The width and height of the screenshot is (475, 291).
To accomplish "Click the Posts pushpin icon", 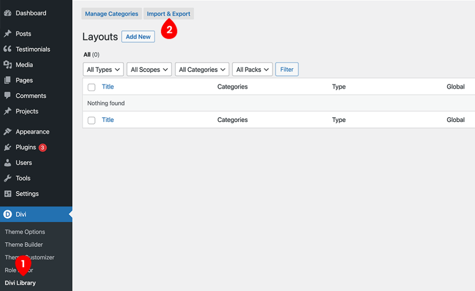I will tap(8, 34).
